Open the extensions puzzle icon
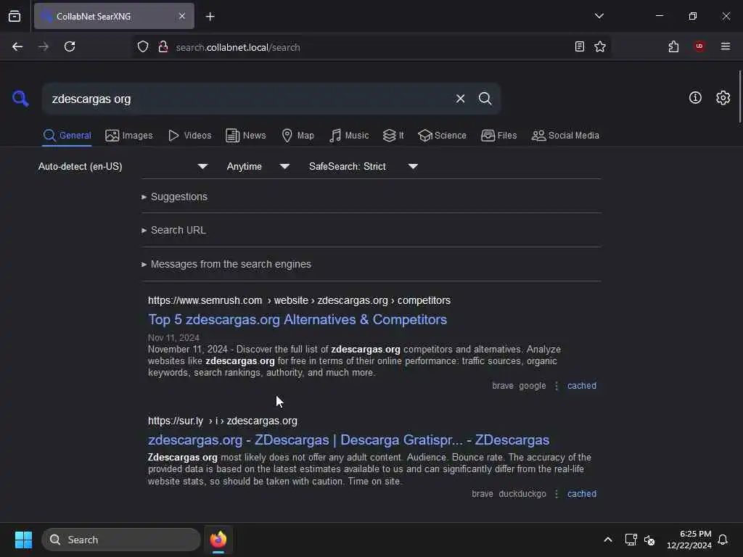This screenshot has height=557, width=743. (x=673, y=46)
